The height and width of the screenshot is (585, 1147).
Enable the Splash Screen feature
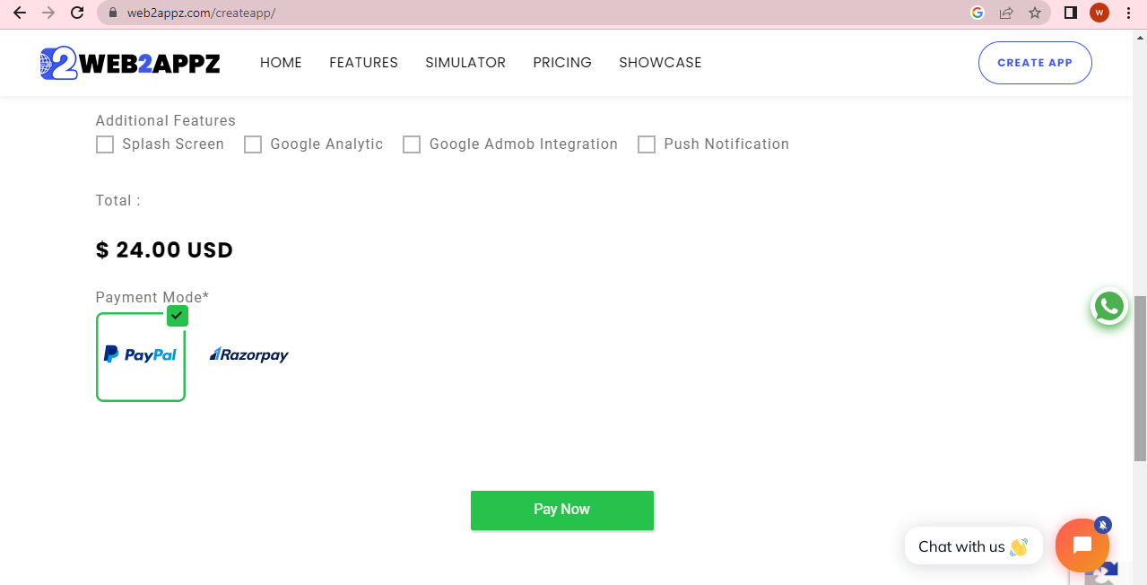[x=105, y=144]
